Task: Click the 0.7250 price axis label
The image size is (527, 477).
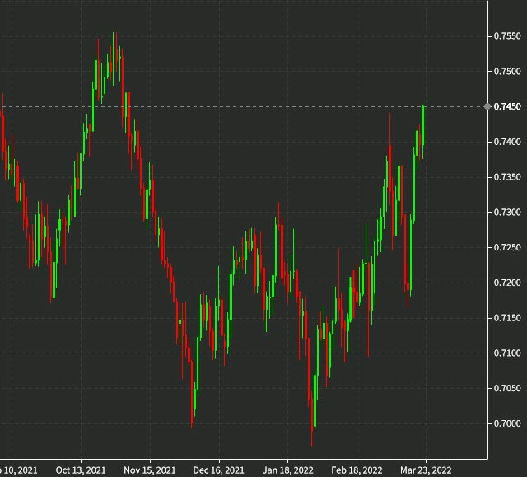Action: tap(507, 247)
